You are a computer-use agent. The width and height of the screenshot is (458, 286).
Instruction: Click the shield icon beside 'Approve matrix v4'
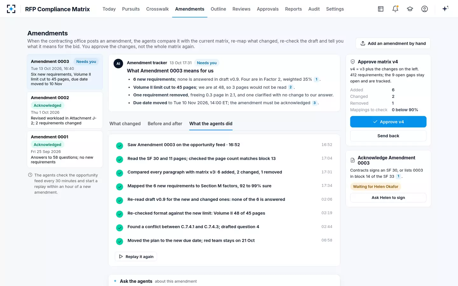[353, 62]
